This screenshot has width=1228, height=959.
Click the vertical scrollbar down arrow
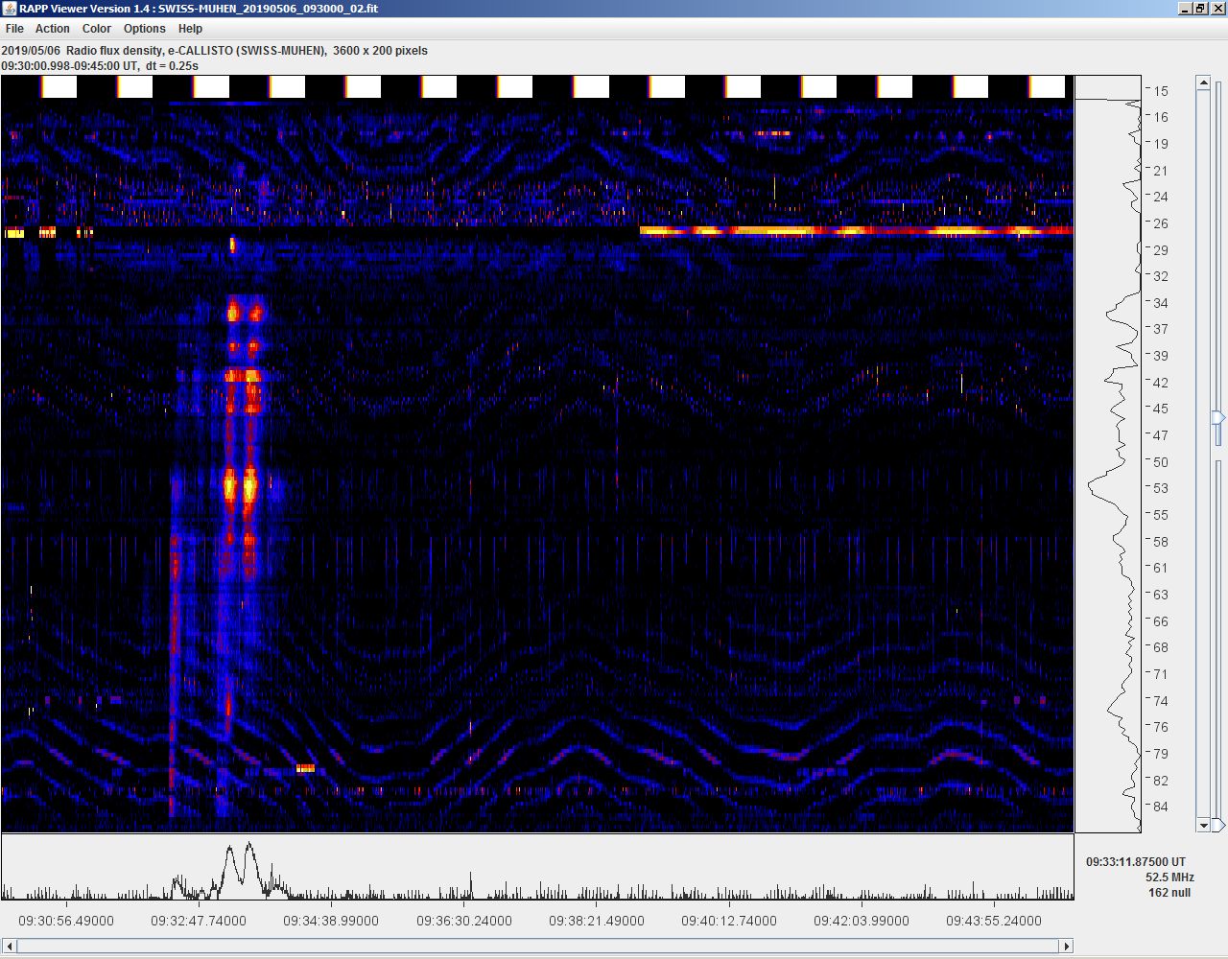(x=1204, y=825)
